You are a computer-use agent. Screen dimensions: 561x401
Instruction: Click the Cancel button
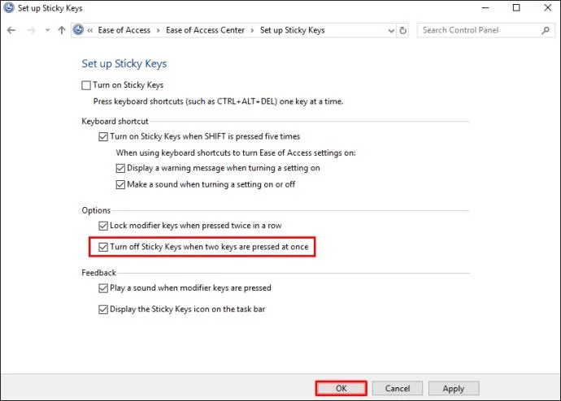(397, 388)
